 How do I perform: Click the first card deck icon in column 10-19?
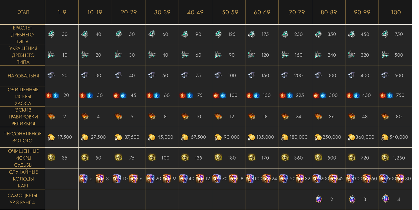pos(83,178)
